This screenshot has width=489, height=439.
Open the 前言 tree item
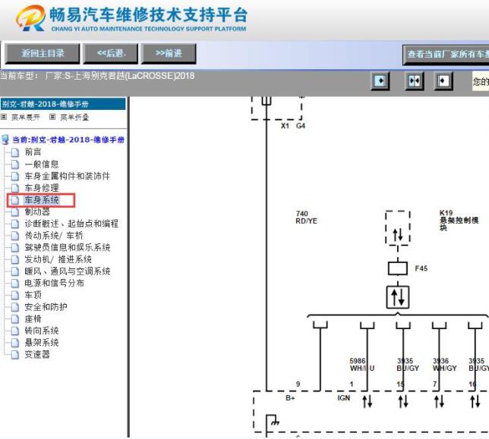click(x=33, y=152)
